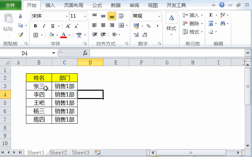Click the 样式 styles button
The width and height of the screenshot is (252, 157).
(x=171, y=24)
